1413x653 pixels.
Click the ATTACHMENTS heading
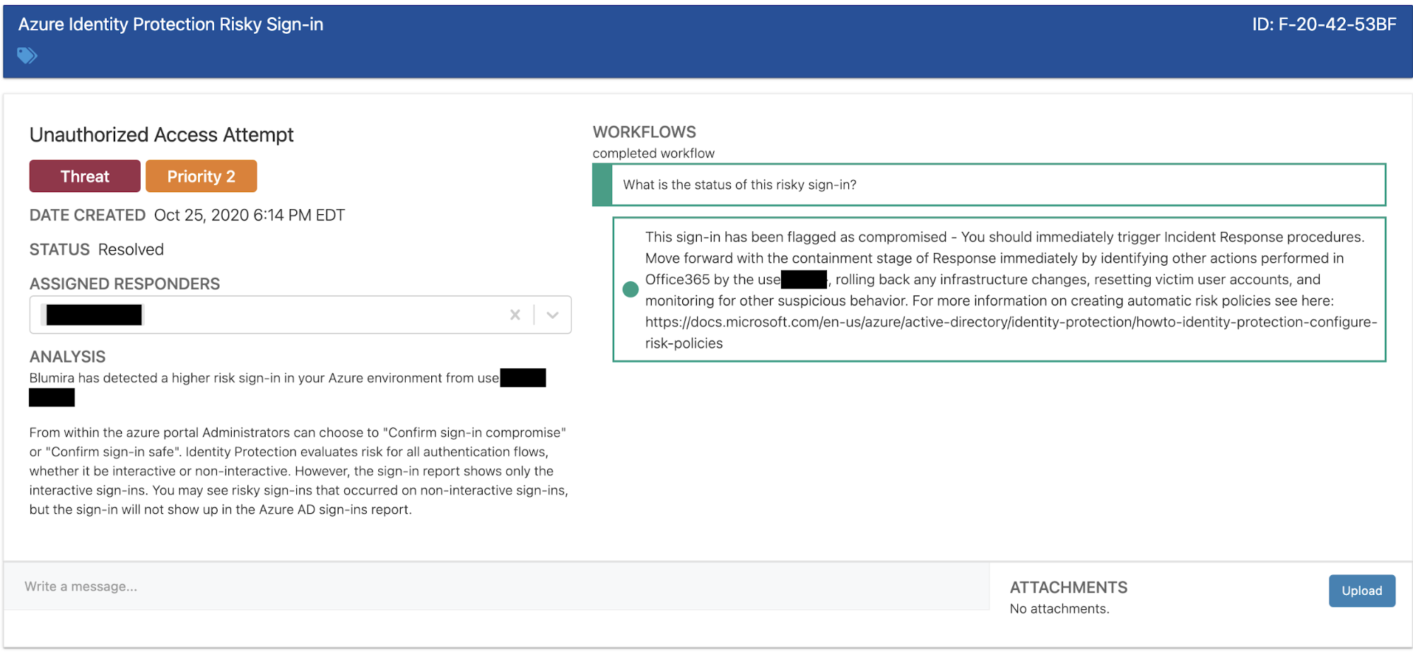(x=1068, y=587)
